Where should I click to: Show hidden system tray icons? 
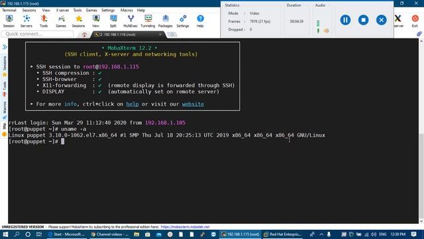(321, 234)
